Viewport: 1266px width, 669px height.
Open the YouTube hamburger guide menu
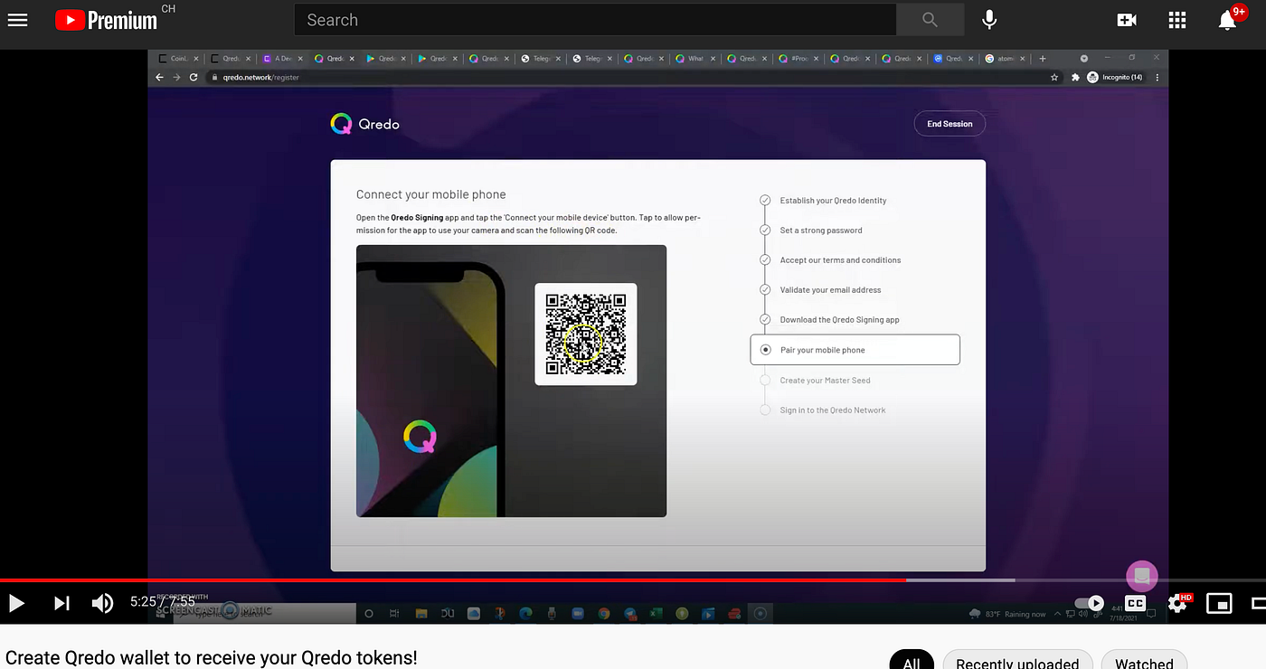click(18, 19)
